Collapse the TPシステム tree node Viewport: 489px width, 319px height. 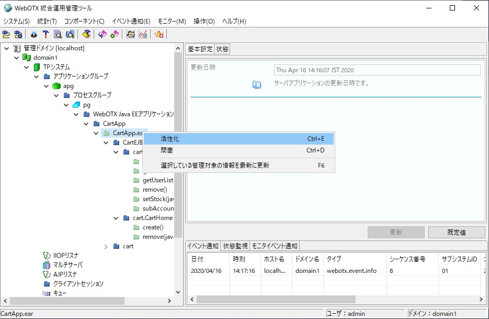[x=26, y=67]
